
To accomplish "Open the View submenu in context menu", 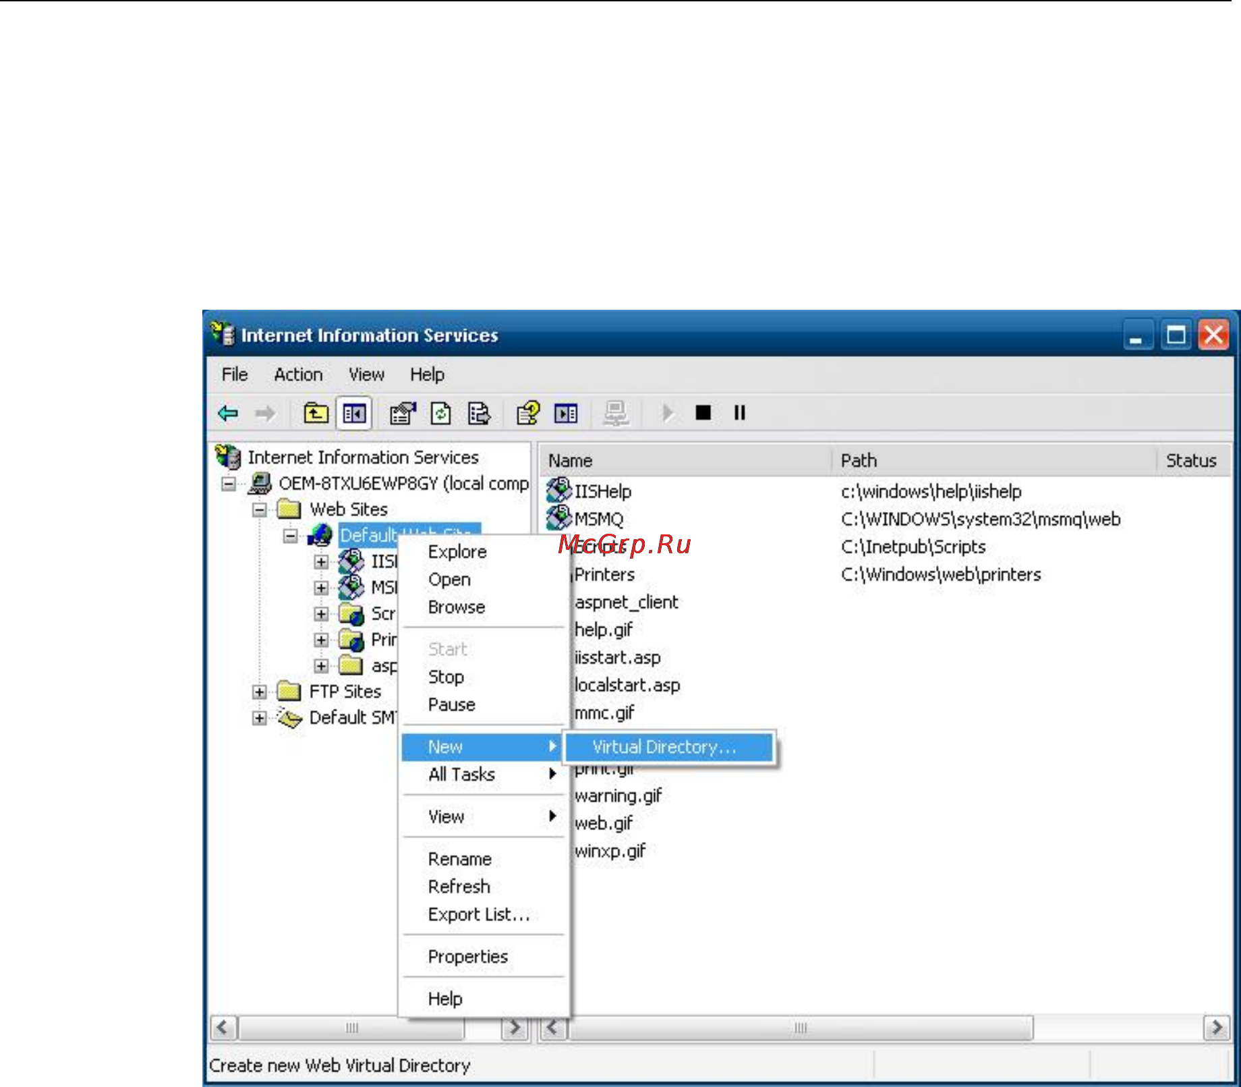I will click(483, 816).
